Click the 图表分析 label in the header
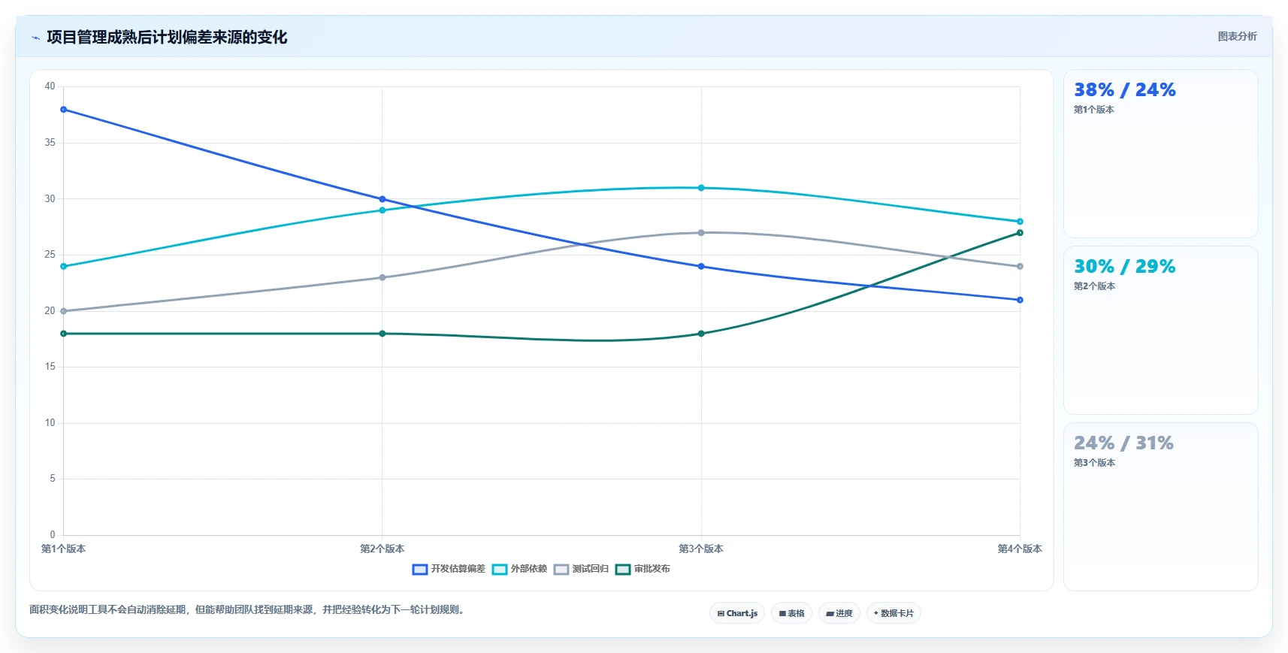 point(1237,36)
